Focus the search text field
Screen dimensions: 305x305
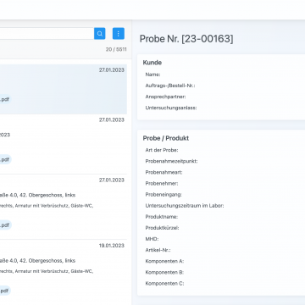click(47, 34)
